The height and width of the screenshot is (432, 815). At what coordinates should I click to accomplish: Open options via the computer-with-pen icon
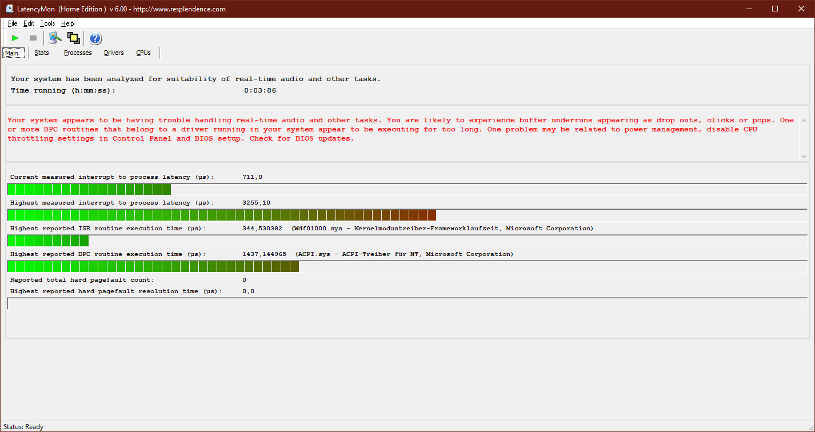click(55, 38)
